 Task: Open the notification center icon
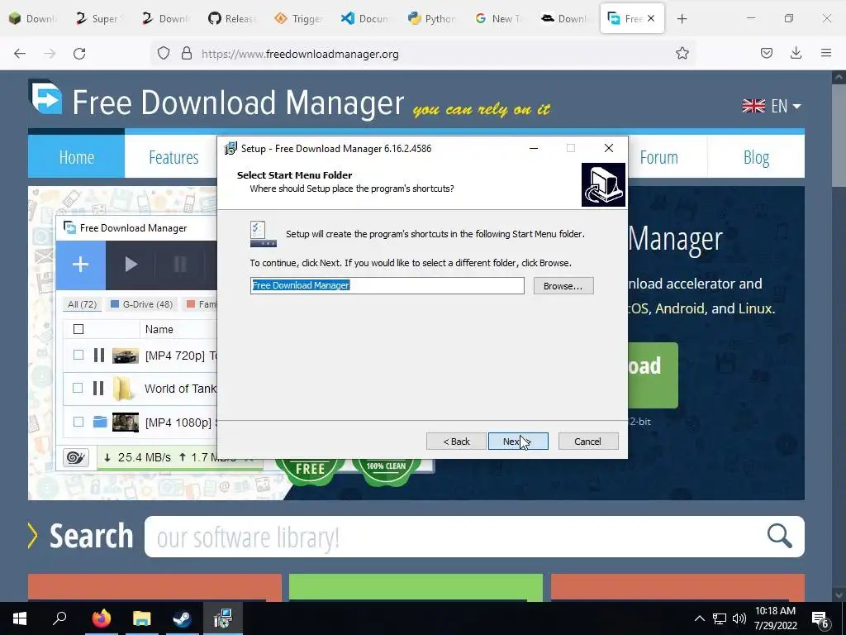tap(820, 619)
